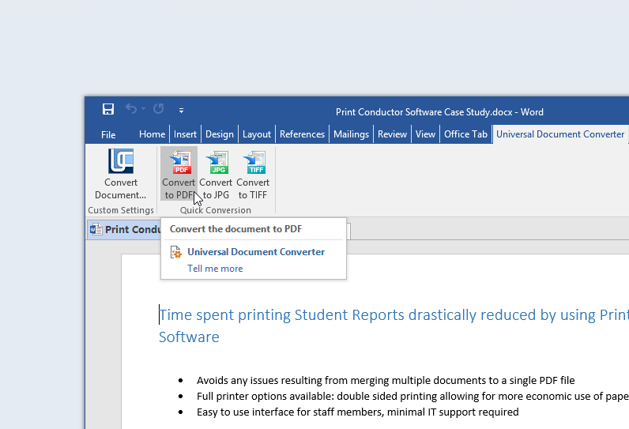Click the Convert to PDF icon
The width and height of the screenshot is (629, 429).
[x=179, y=163]
